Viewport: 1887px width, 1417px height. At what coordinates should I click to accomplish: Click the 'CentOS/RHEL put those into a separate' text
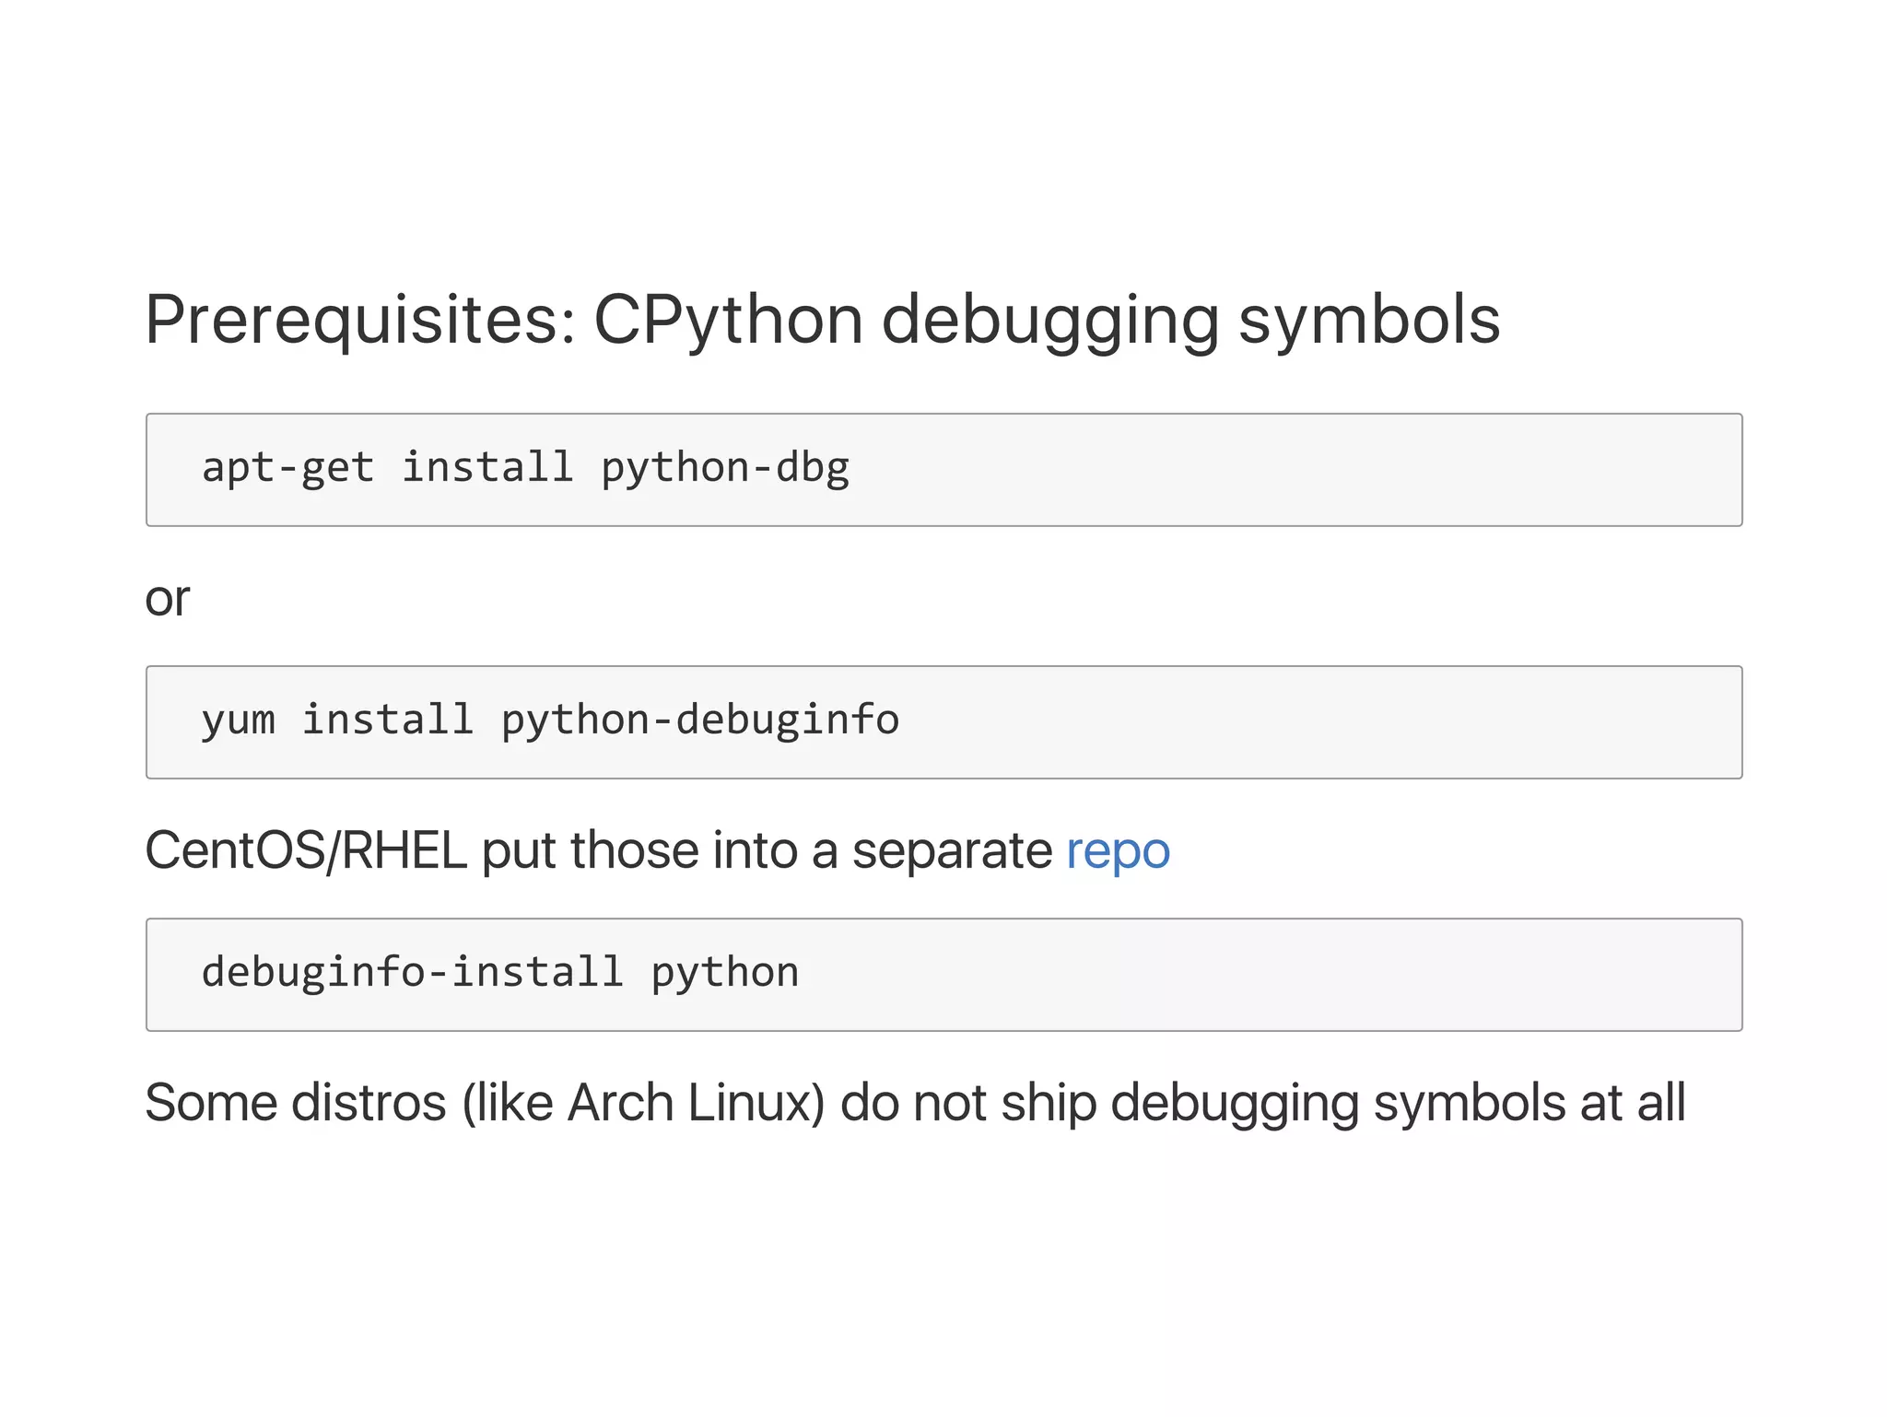click(599, 851)
